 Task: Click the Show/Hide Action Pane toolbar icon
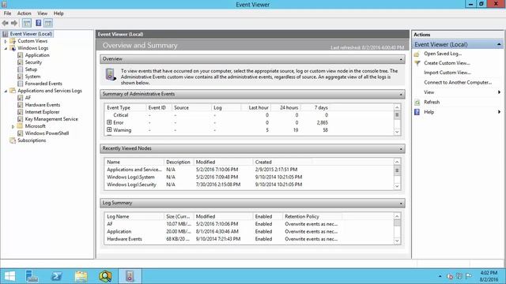coord(48,23)
